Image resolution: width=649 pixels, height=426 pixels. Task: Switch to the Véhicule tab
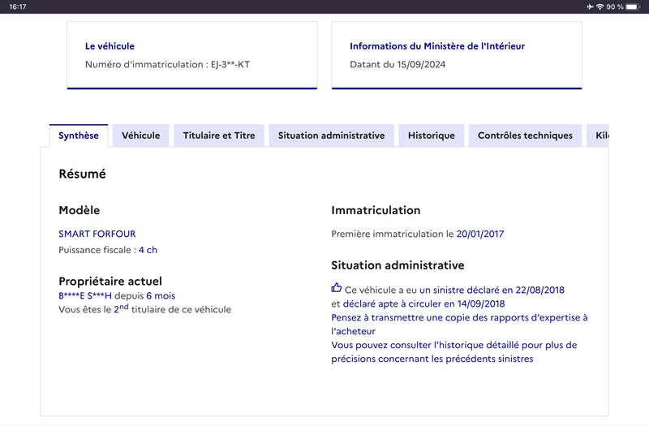click(x=140, y=136)
